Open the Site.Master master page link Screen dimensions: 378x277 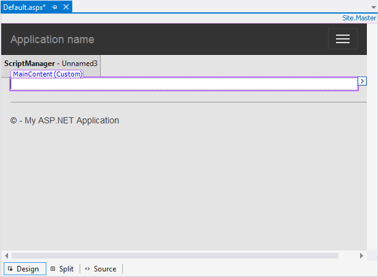(359, 19)
